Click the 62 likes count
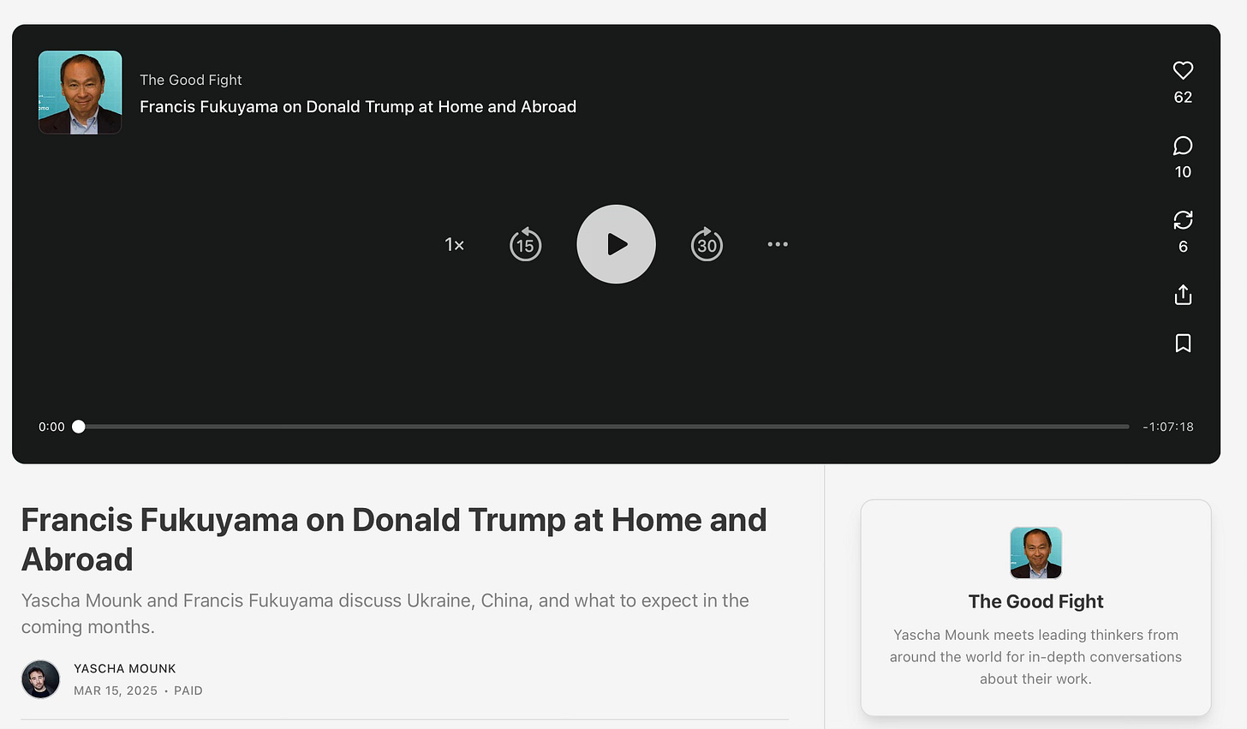 pyautogui.click(x=1183, y=98)
